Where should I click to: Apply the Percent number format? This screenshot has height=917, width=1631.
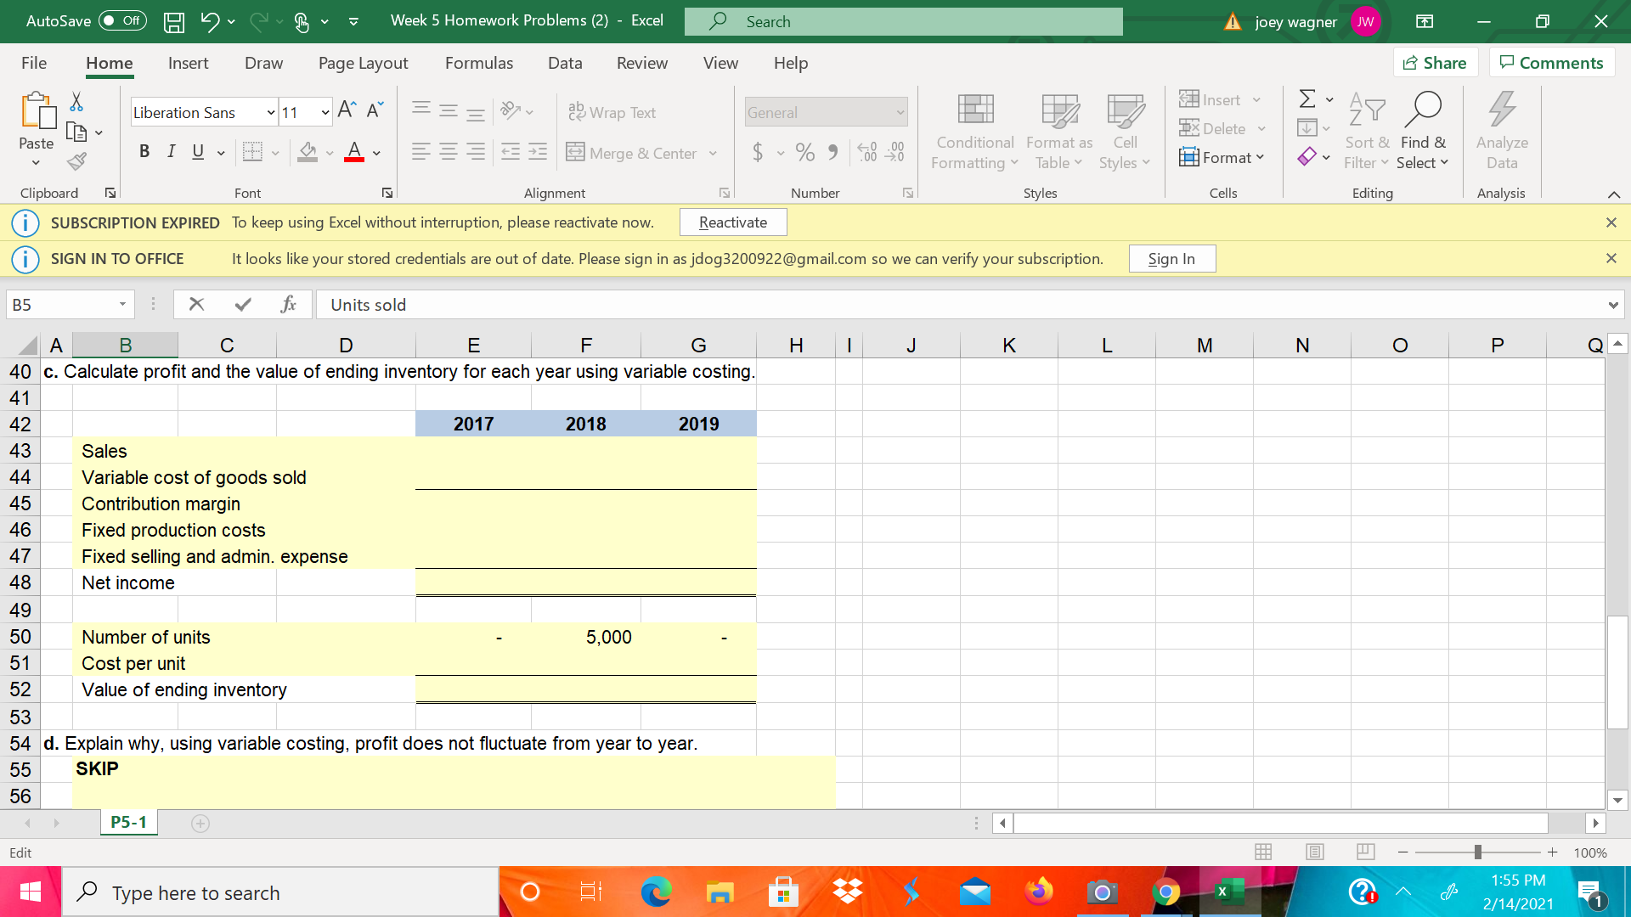click(804, 153)
